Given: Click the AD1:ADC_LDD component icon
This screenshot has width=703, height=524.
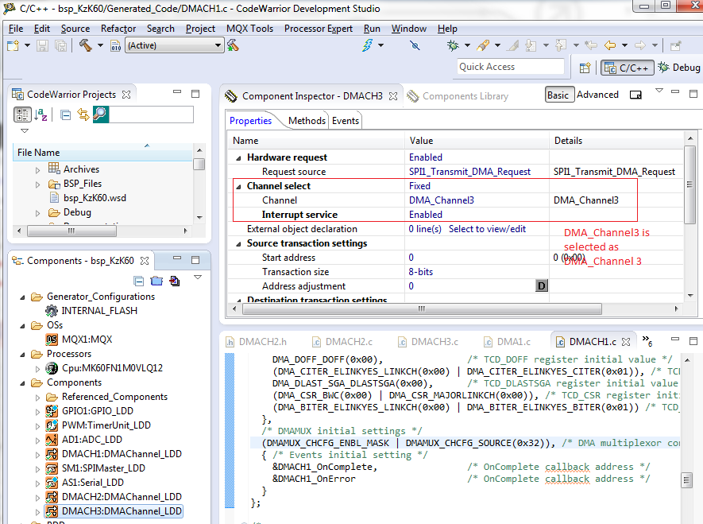Looking at the screenshot, I should (x=52, y=440).
